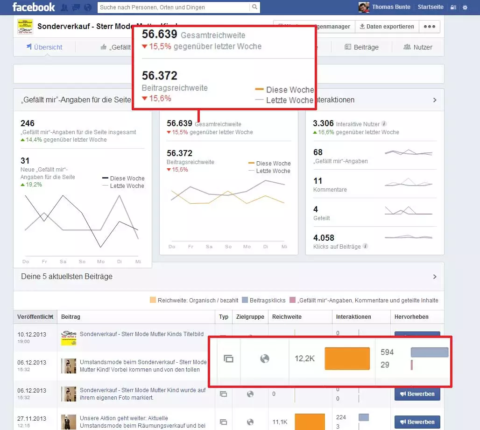Open account settings gear icon
The image size is (480, 430).
tap(465, 7)
